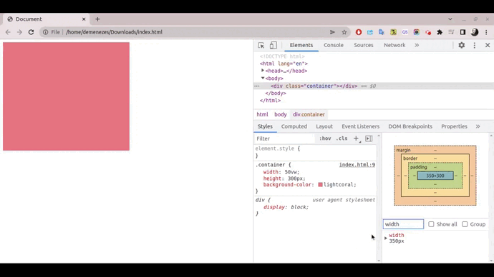Open the reading list/media control icon
Viewport: 494px width, 277px height.
click(451, 32)
